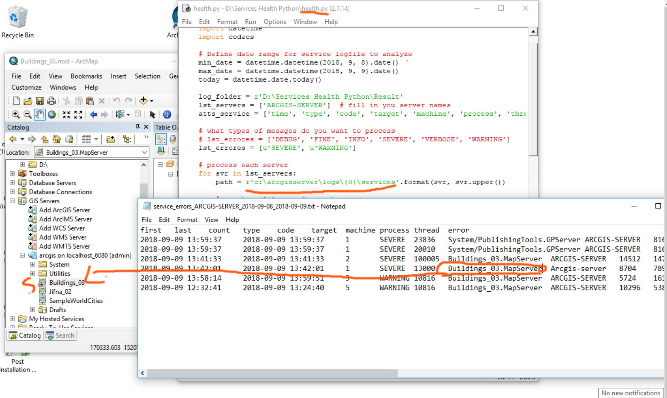
Task: Click the Fixed Zoom In arrows icon
Action: pyautogui.click(x=66, y=114)
